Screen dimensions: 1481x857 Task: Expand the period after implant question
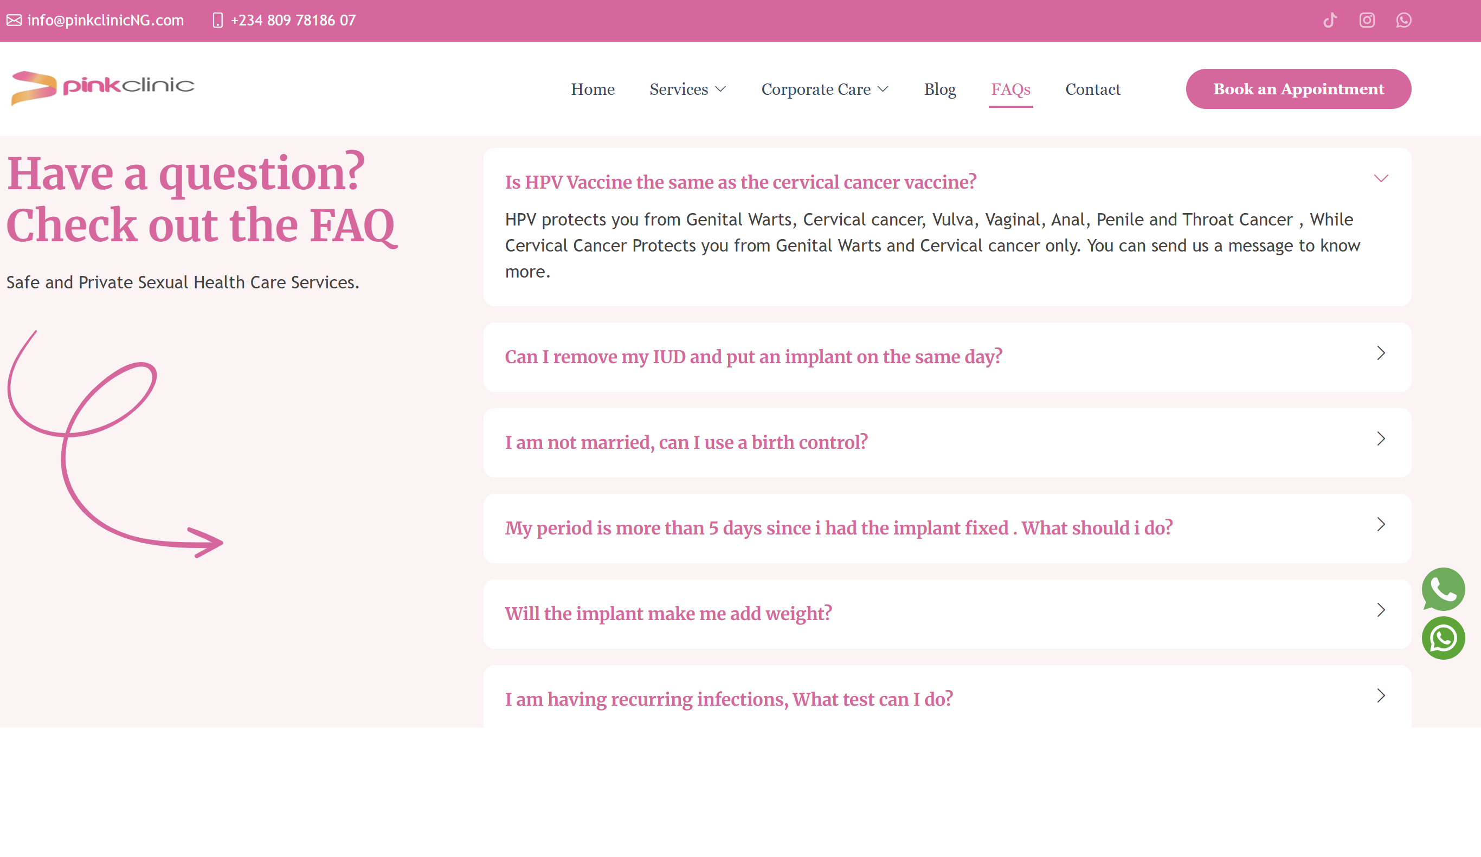[x=838, y=528]
